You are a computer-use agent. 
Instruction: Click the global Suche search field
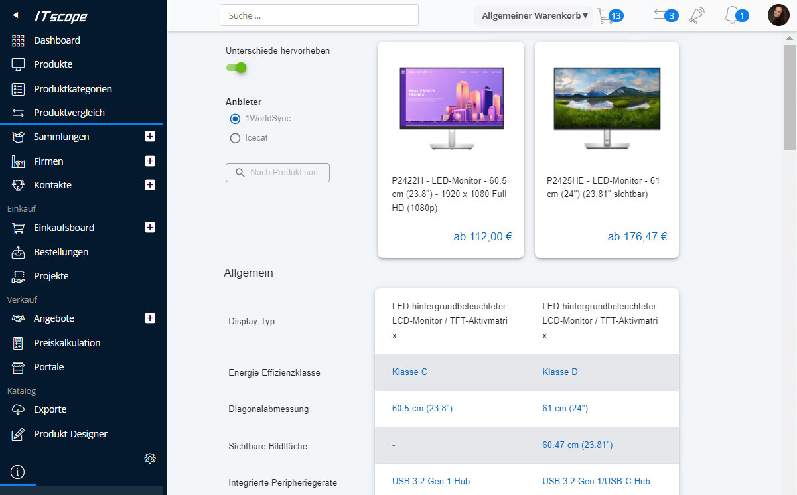pos(319,15)
